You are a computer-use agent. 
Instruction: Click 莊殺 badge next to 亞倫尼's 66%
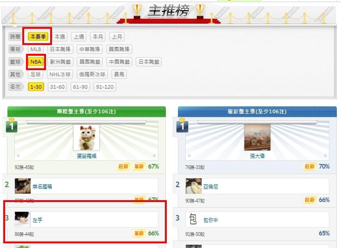coord(309,200)
